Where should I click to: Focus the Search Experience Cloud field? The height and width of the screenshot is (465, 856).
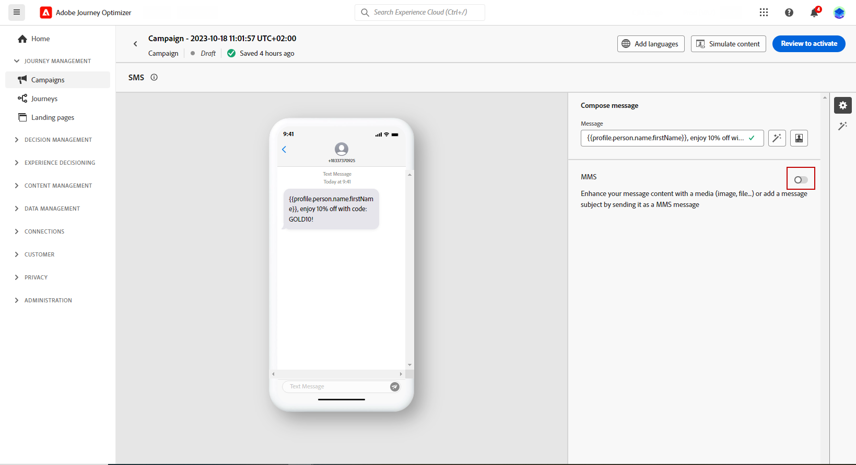pos(420,13)
